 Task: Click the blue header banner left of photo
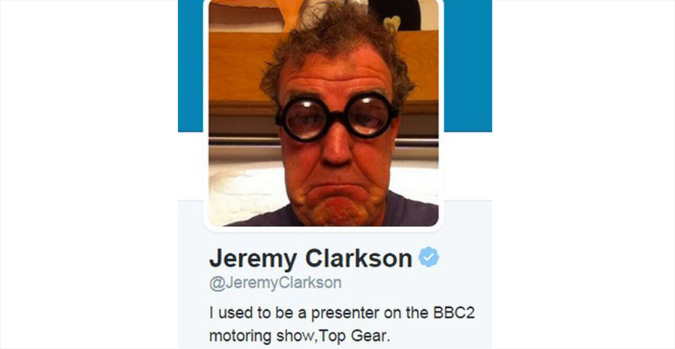tap(190, 66)
